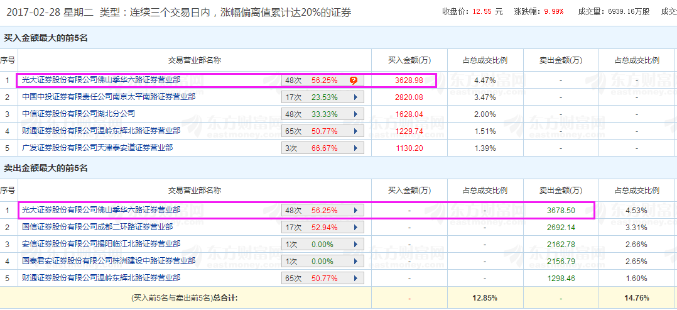The height and width of the screenshot is (310, 677).
Task: Open the 中国中投证券南京太平南路证券营业部 link
Action: click(x=109, y=97)
